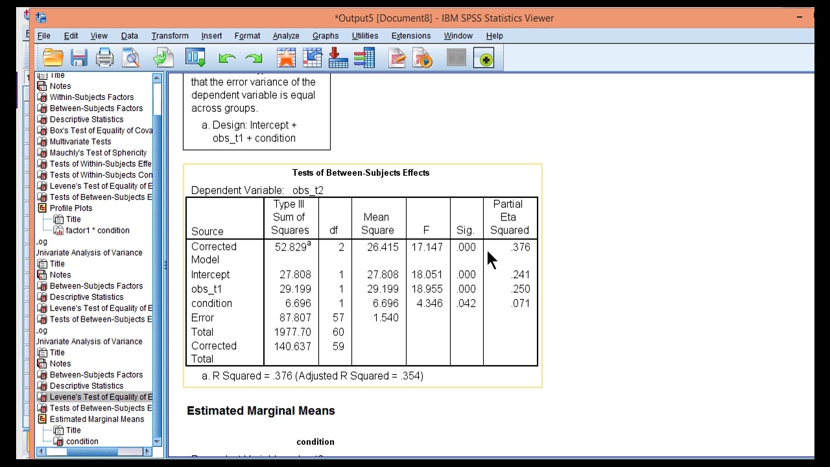Open the View menu

(x=99, y=36)
